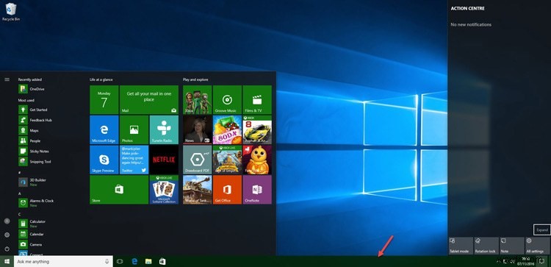Click the Ask me anything search box

63,261
